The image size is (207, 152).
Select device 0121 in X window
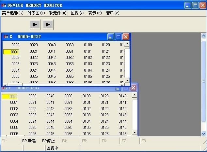[x=105, y=51]
